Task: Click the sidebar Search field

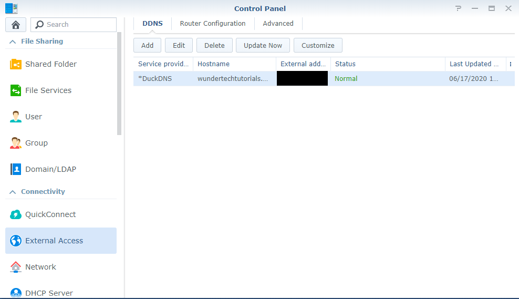Action: click(x=74, y=25)
